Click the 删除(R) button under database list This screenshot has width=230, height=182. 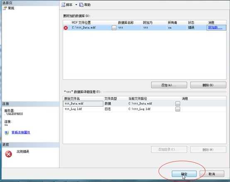[x=208, y=85]
